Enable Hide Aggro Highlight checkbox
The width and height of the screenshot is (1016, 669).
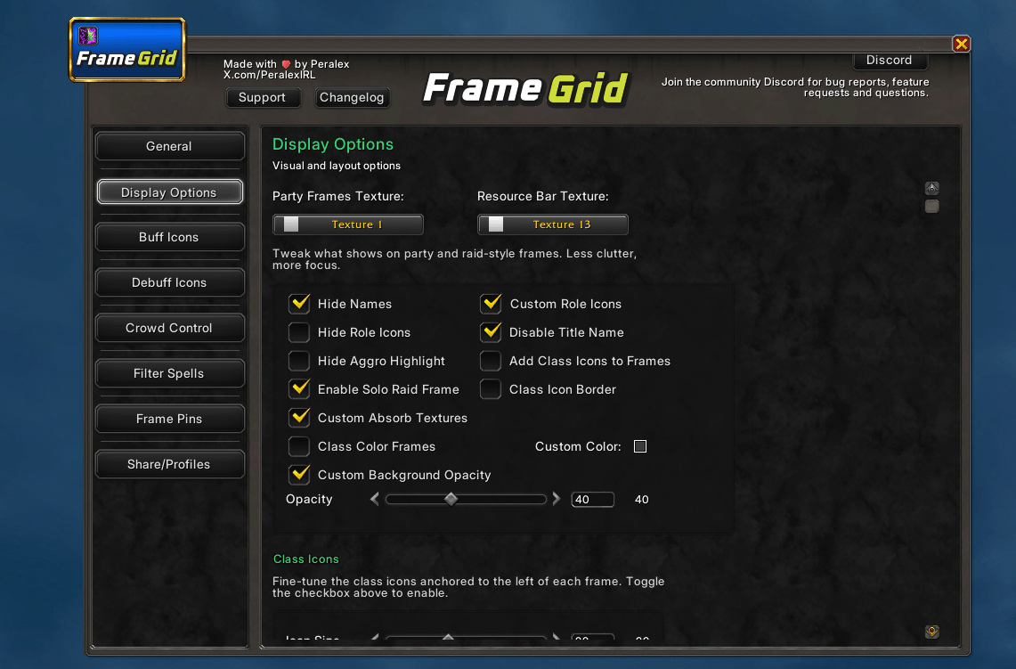click(299, 361)
